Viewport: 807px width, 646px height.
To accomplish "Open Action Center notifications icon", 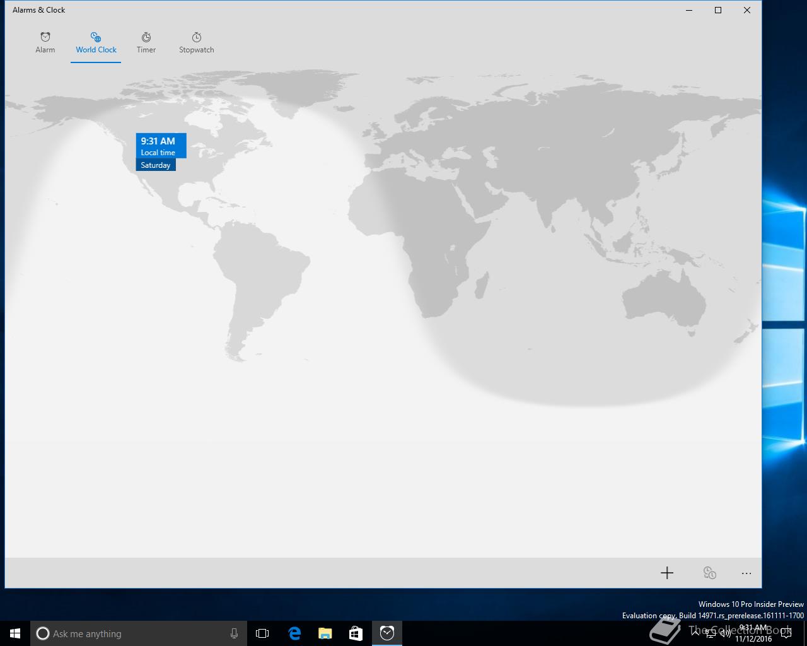I will [786, 633].
